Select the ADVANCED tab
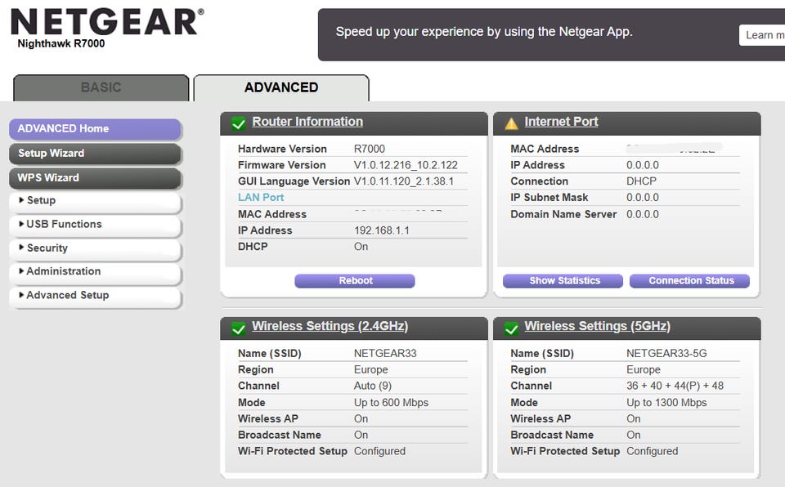 281,87
